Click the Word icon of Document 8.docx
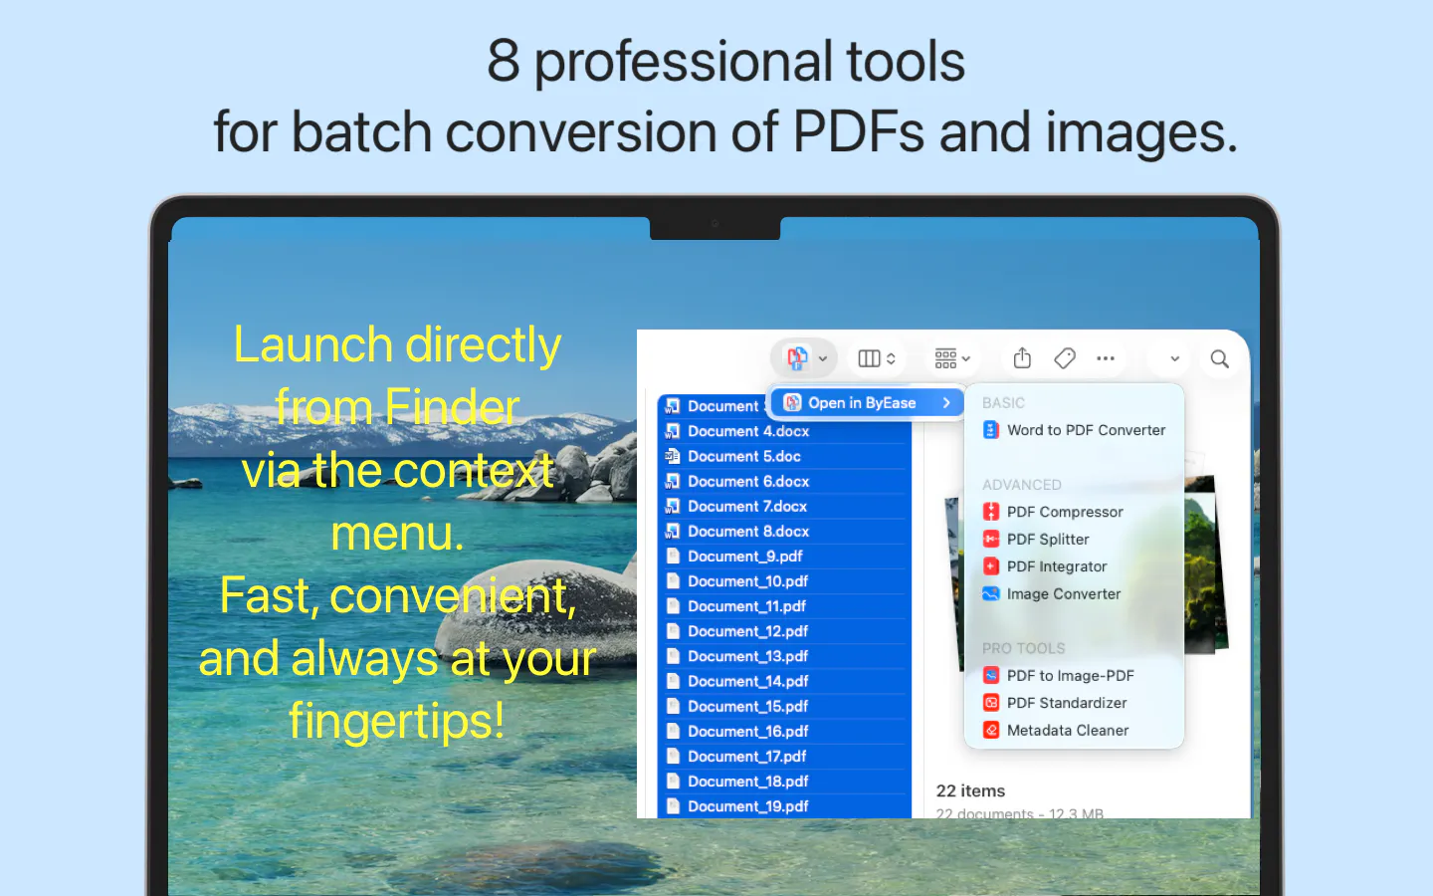 click(673, 531)
